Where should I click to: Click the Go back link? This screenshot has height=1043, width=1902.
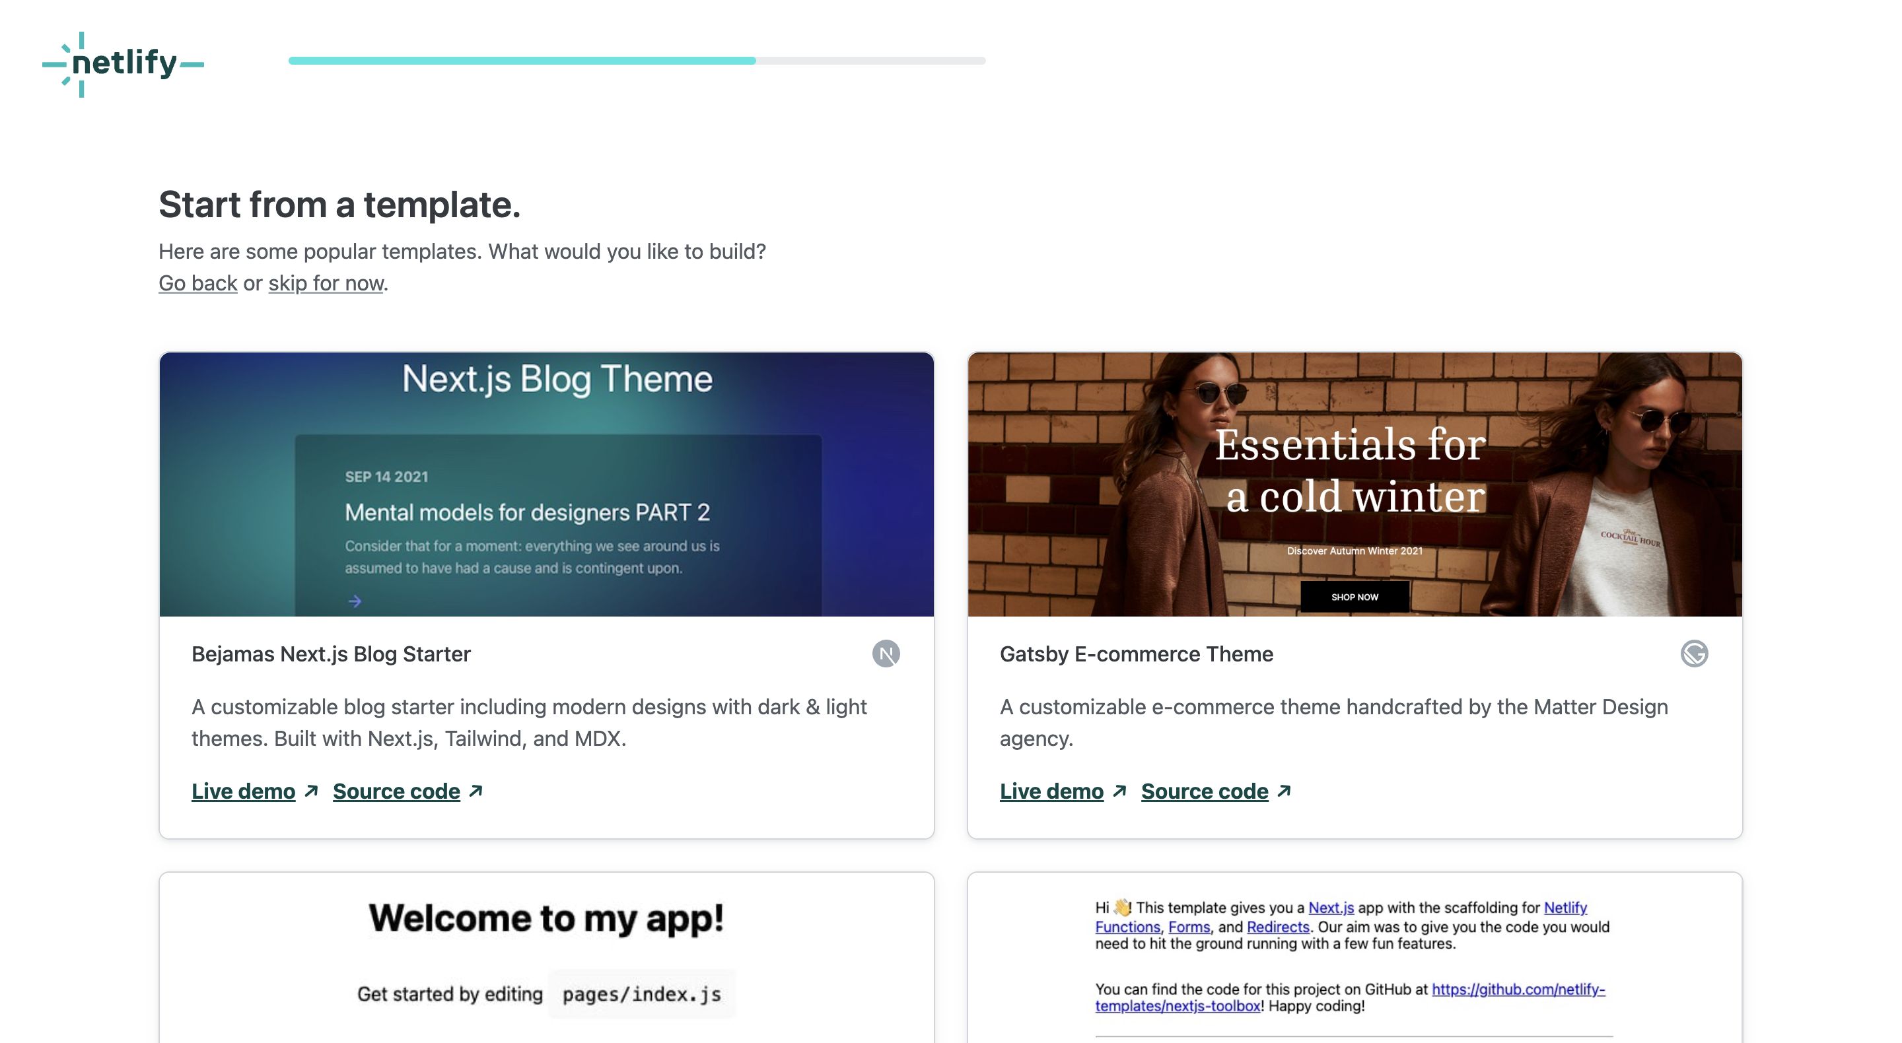point(198,283)
